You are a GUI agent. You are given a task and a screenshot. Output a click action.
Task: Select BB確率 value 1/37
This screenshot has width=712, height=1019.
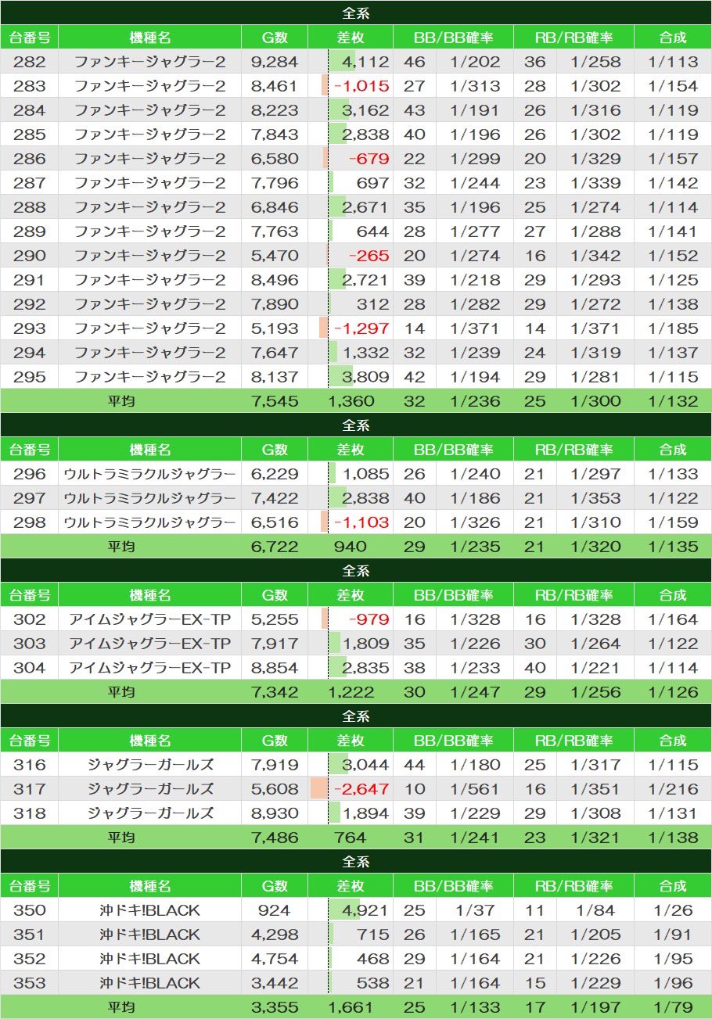pos(475,910)
